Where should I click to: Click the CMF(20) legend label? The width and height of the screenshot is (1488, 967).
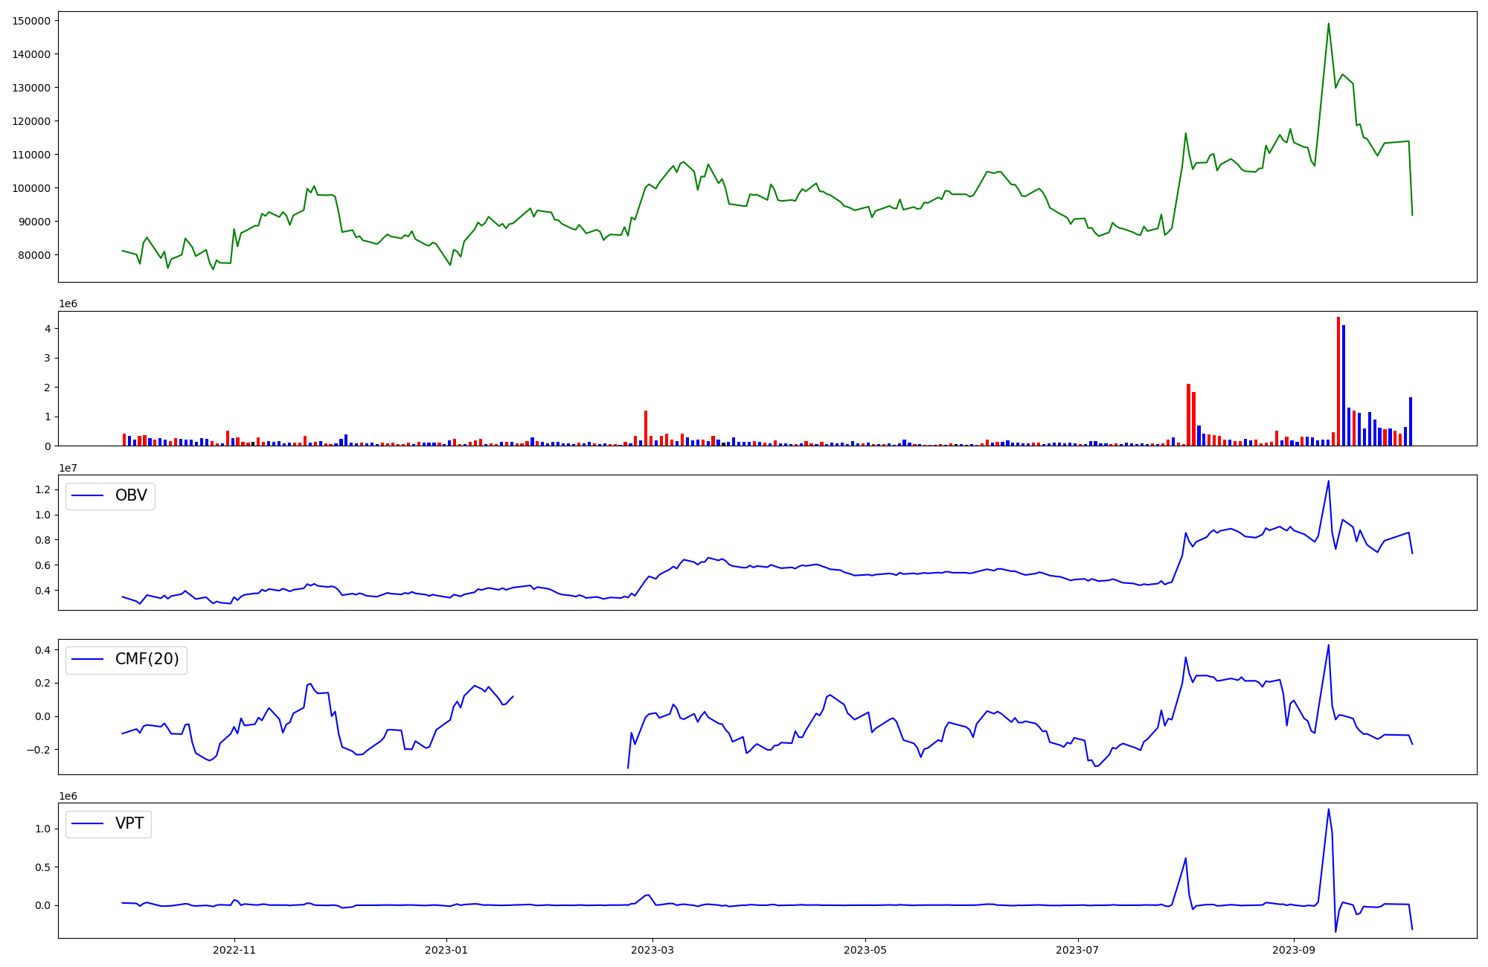tap(147, 659)
